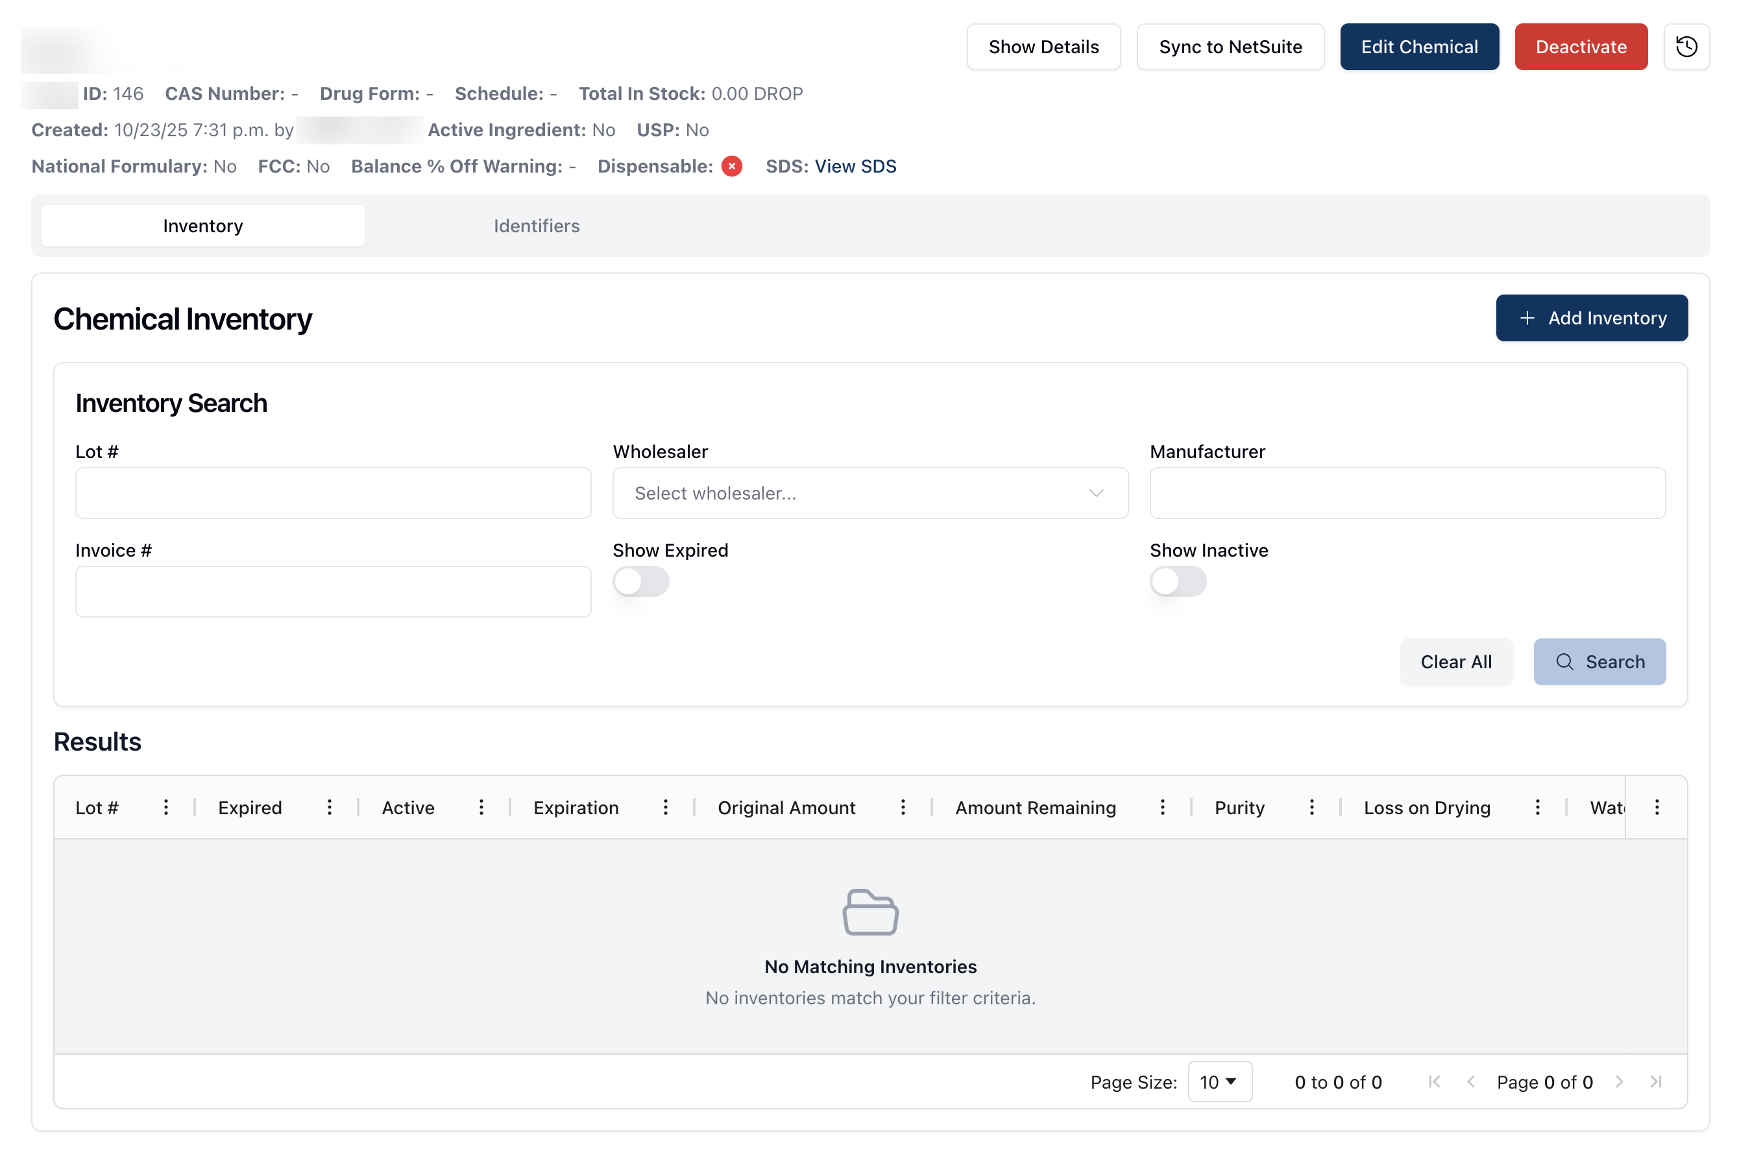Open Original Amount column menu dots
Screen dimensions: 1750x1160
(x=903, y=807)
